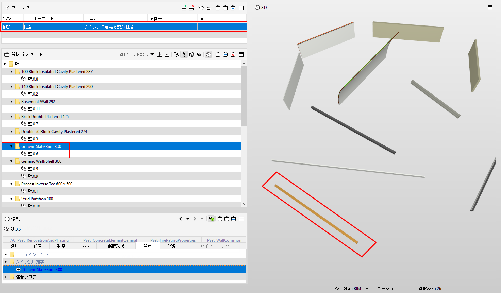The width and height of the screenshot is (501, 293).
Task: Toggle the 3D cube view in basket toolbar
Action: point(208,54)
